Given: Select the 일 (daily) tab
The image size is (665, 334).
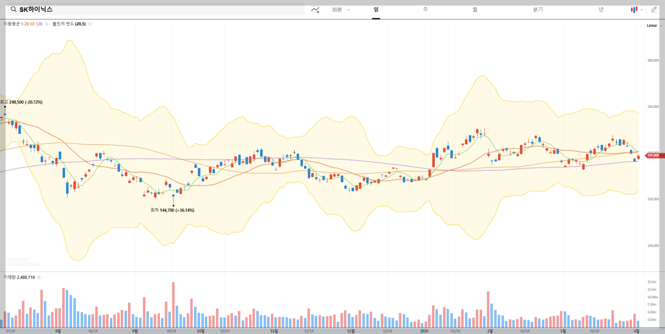Looking at the screenshot, I should point(376,10).
